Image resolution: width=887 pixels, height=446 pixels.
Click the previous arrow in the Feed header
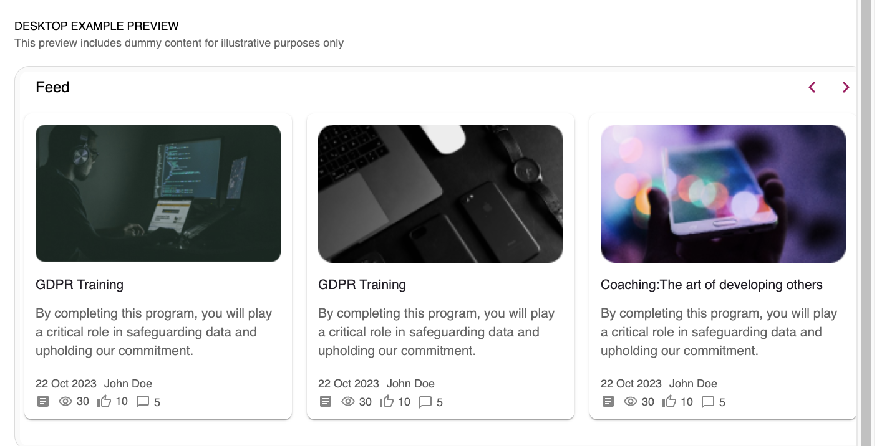(x=812, y=87)
